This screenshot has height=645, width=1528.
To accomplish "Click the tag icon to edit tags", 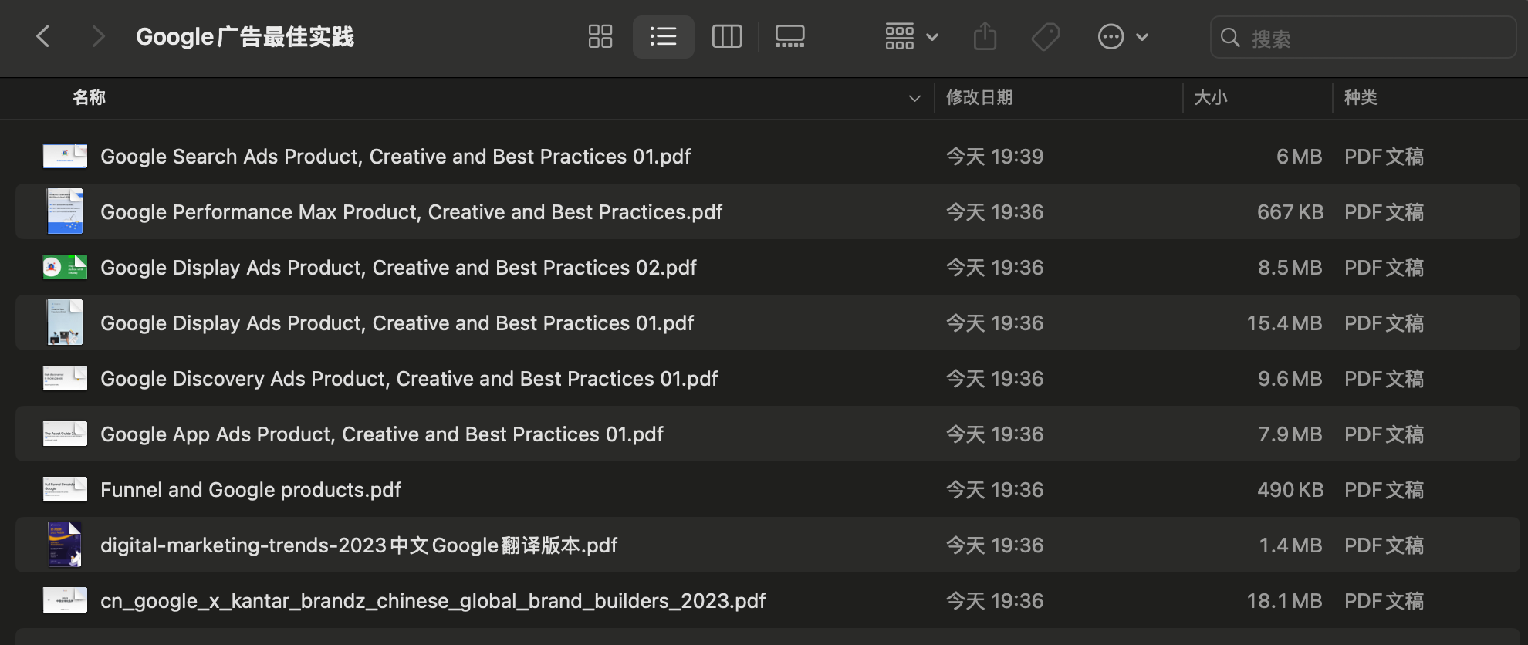I will 1046,36.
